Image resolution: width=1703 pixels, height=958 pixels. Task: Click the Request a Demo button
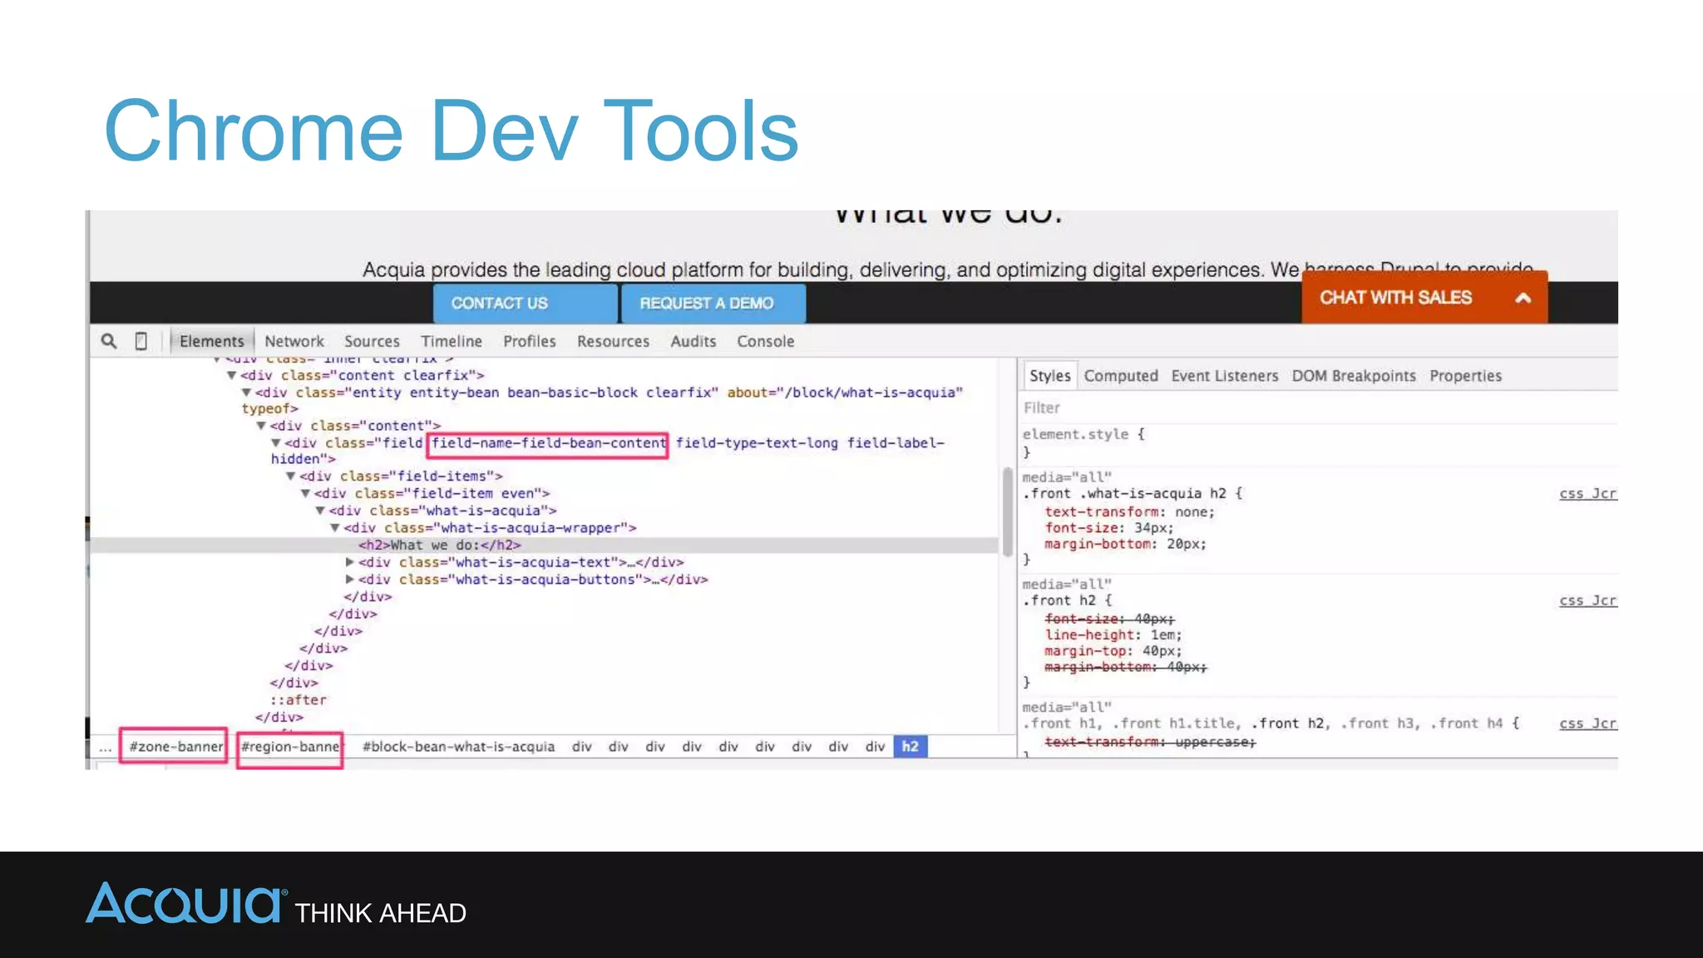713,304
